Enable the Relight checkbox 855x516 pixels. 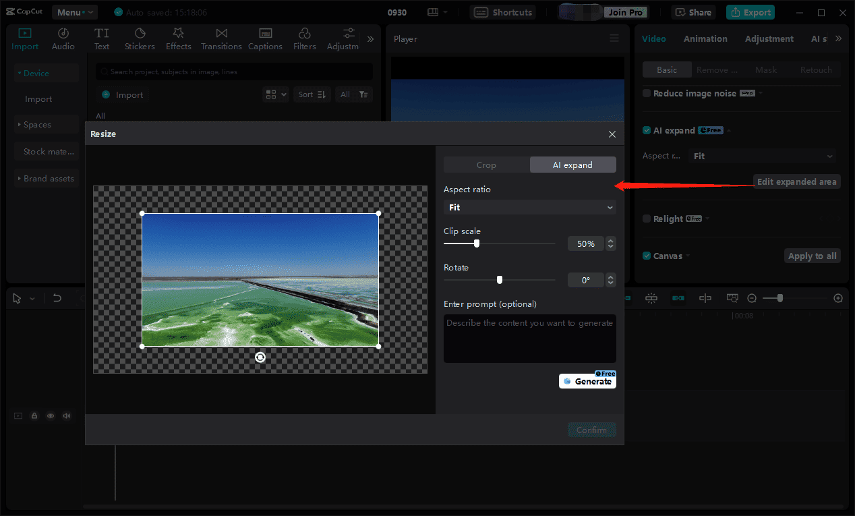pos(647,219)
